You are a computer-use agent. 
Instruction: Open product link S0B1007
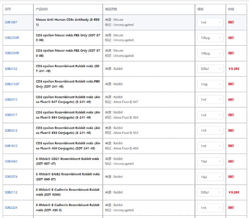click(11, 22)
